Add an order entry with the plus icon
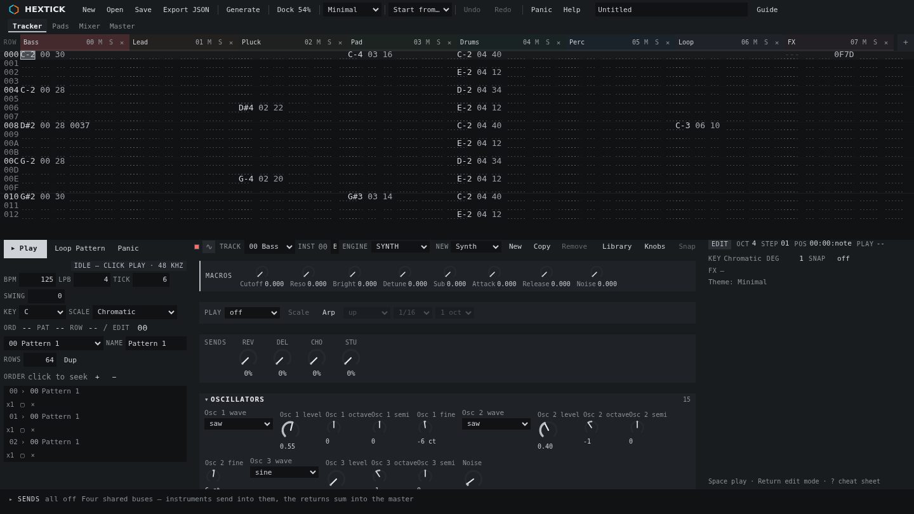 pos(97,377)
